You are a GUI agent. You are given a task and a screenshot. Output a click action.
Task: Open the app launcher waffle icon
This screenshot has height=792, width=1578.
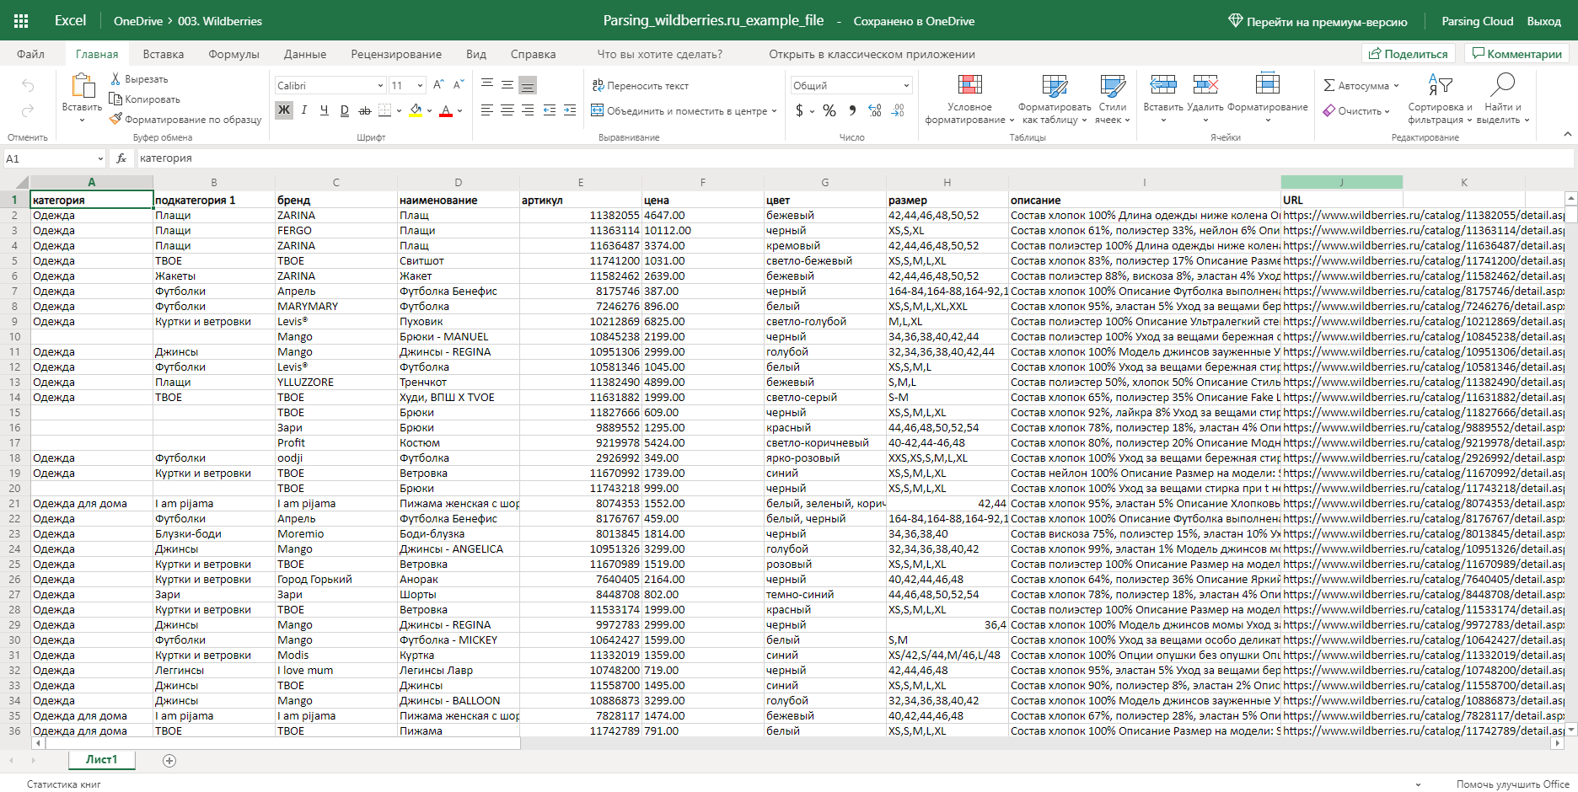coord(21,21)
